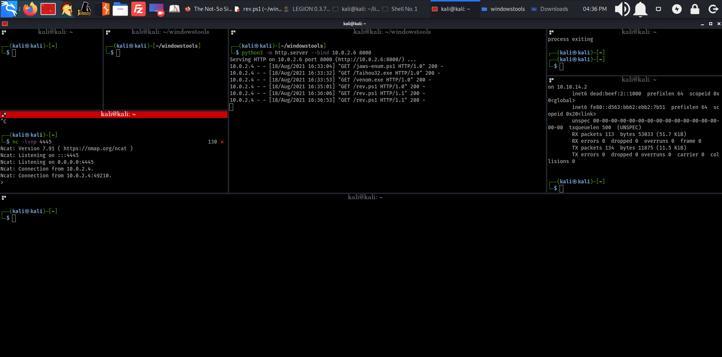
Task: Switch to the kali@kali: ~/li... terminal window
Action: [356, 9]
